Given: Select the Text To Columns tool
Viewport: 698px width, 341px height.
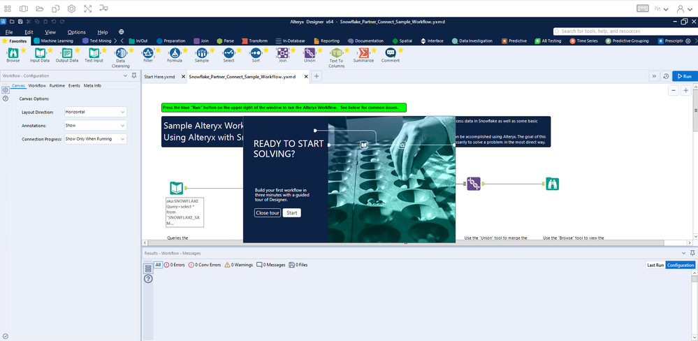Looking at the screenshot, I should (337, 53).
